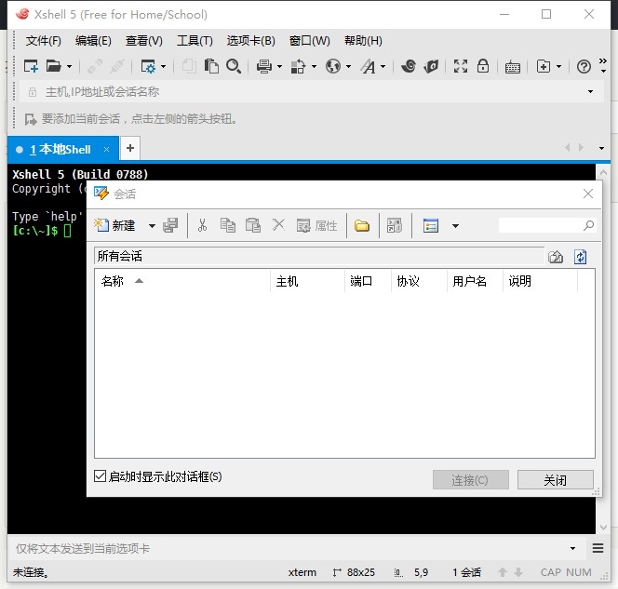The image size is (618, 589).
Task: Click the keyboard mapping icon
Action: coord(513,67)
